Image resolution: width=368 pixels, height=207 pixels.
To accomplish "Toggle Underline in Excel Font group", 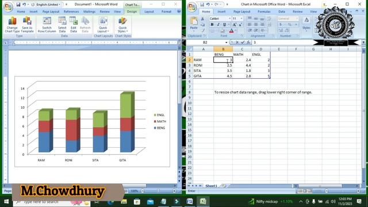I will pos(224,25).
